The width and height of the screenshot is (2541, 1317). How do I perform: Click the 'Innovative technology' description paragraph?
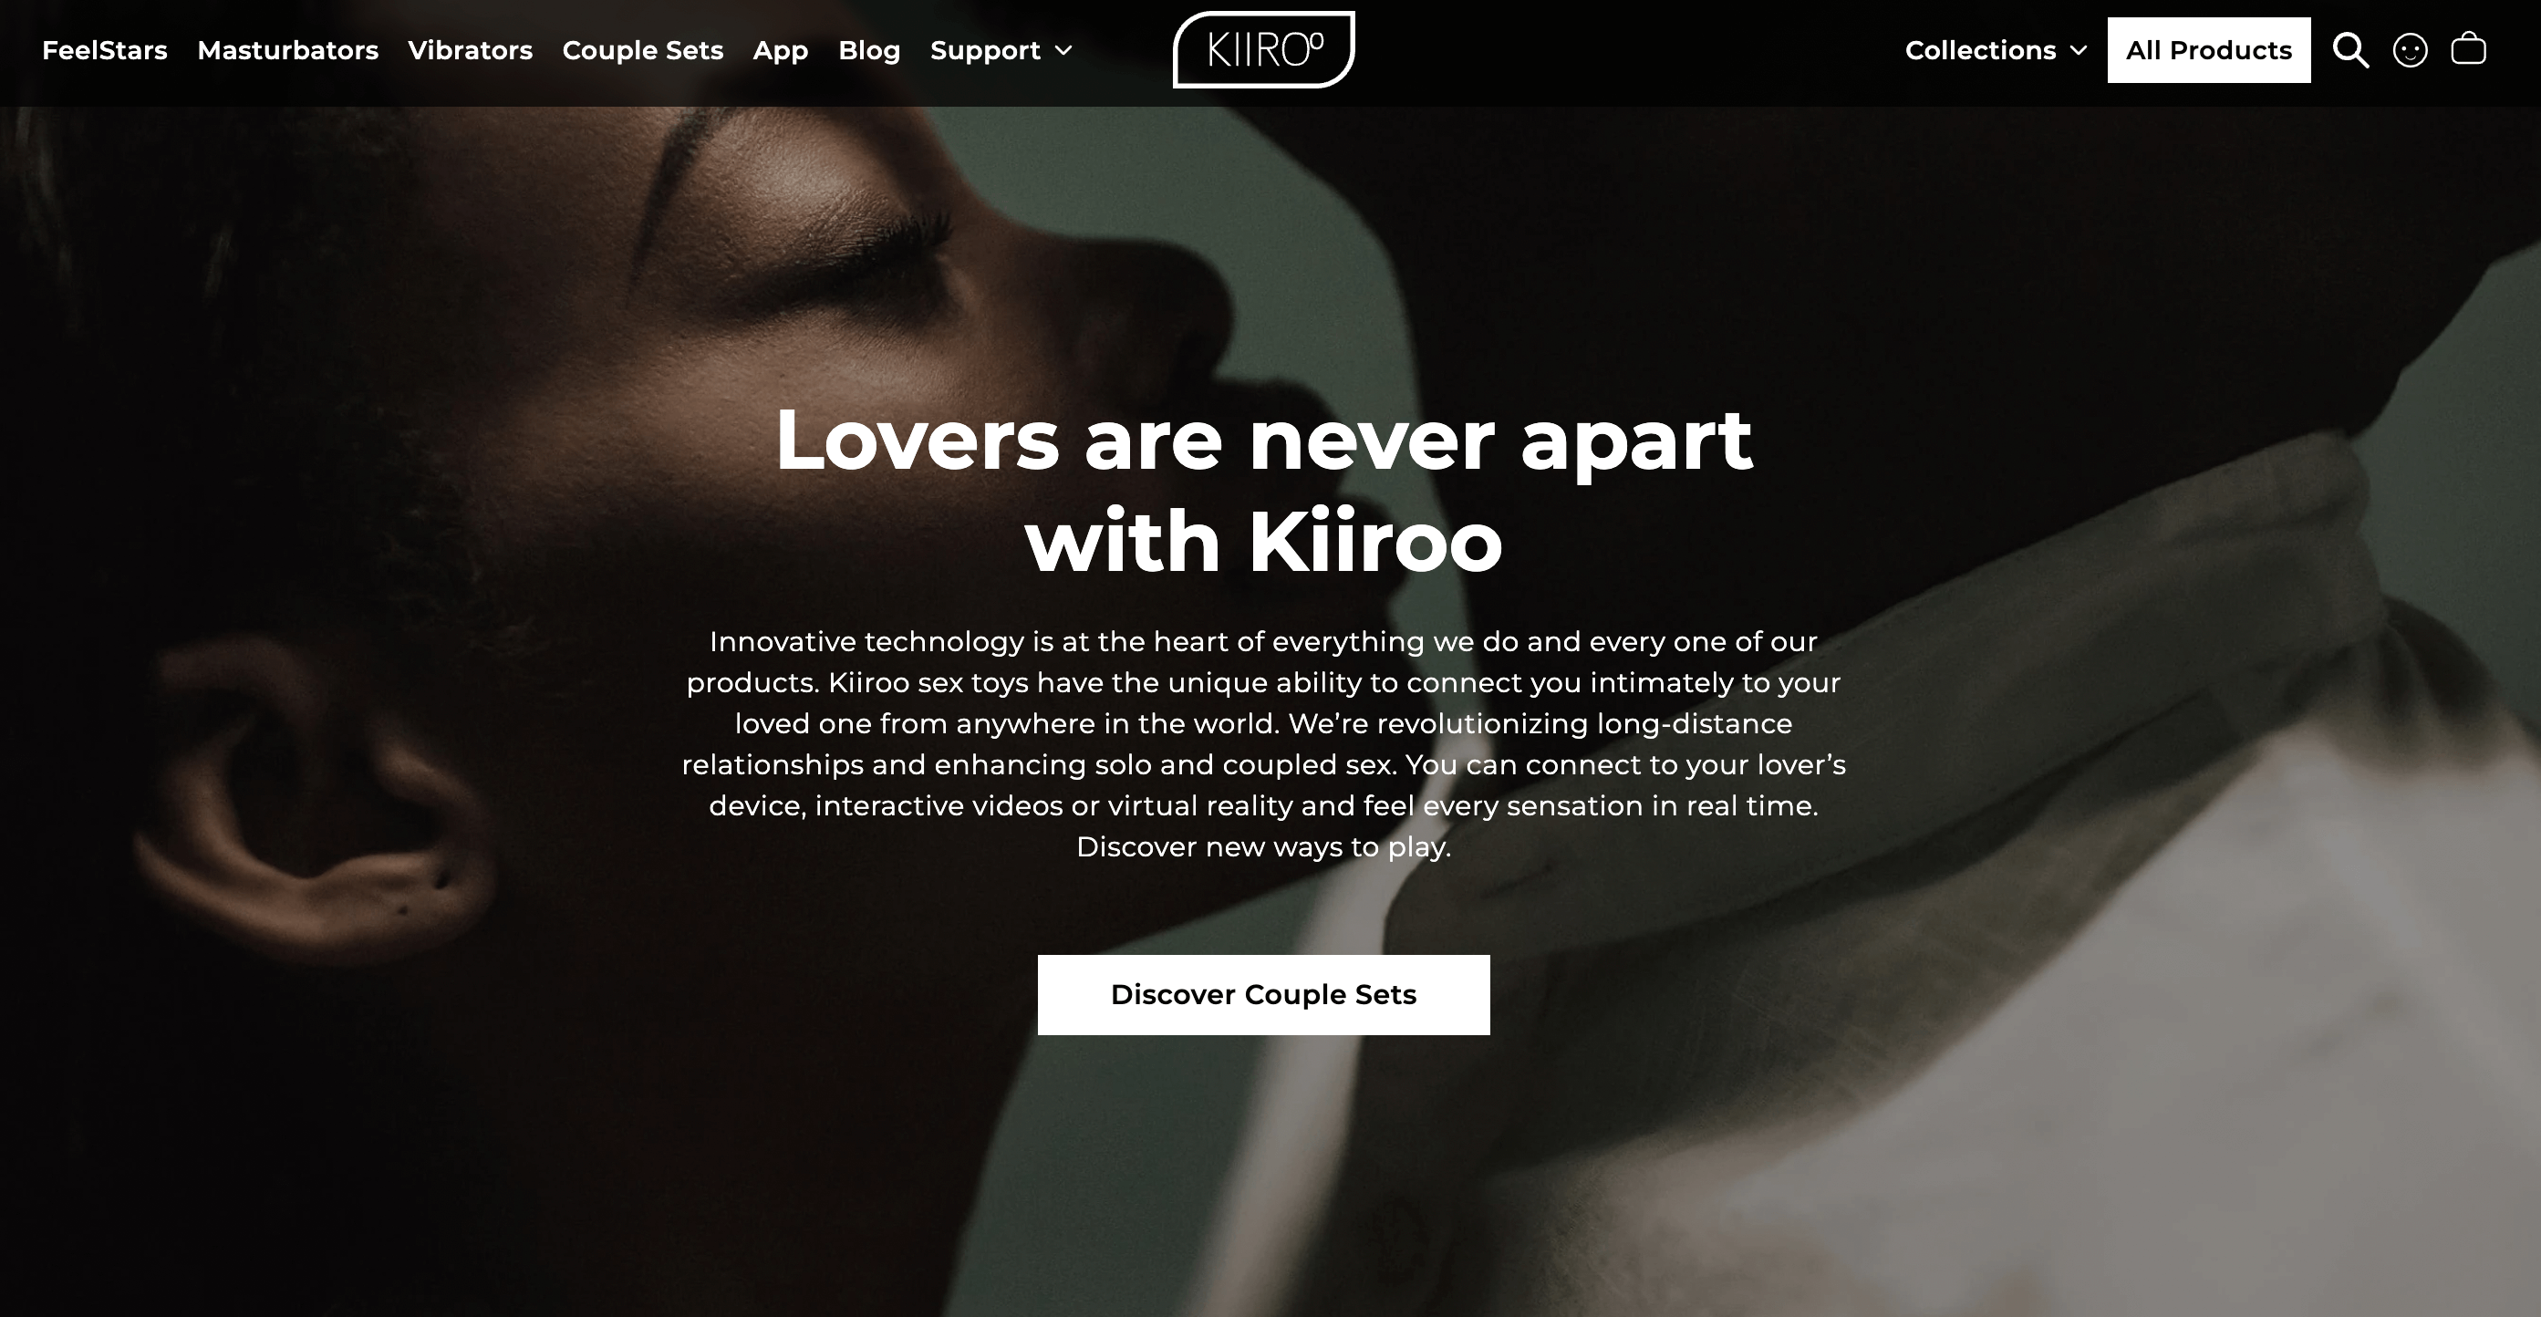point(1263,744)
